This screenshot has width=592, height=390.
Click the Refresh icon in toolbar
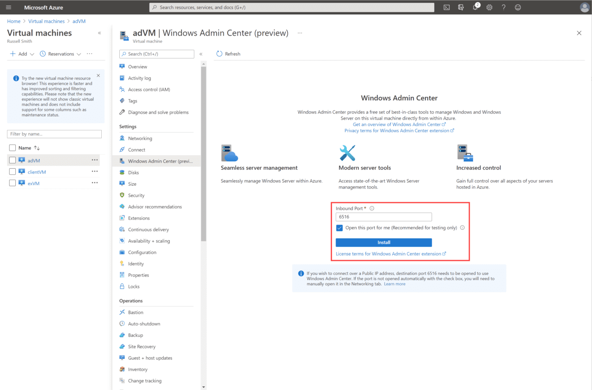click(x=220, y=54)
